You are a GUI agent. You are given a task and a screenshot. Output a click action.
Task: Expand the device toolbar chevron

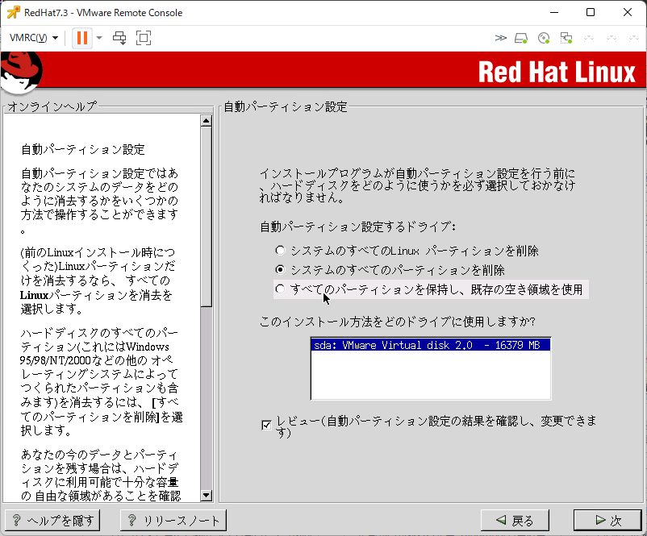(x=500, y=38)
